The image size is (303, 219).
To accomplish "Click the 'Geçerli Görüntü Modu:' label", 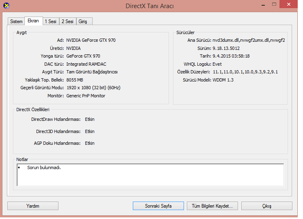I will (x=42, y=88).
